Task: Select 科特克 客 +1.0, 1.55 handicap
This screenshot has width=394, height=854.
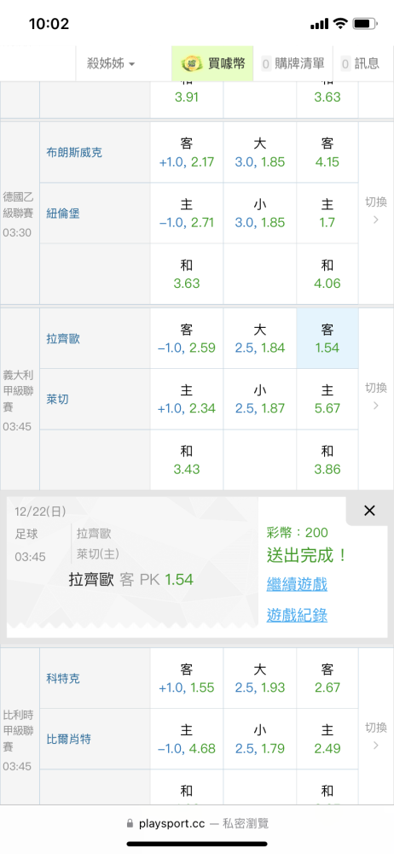Action: click(187, 678)
